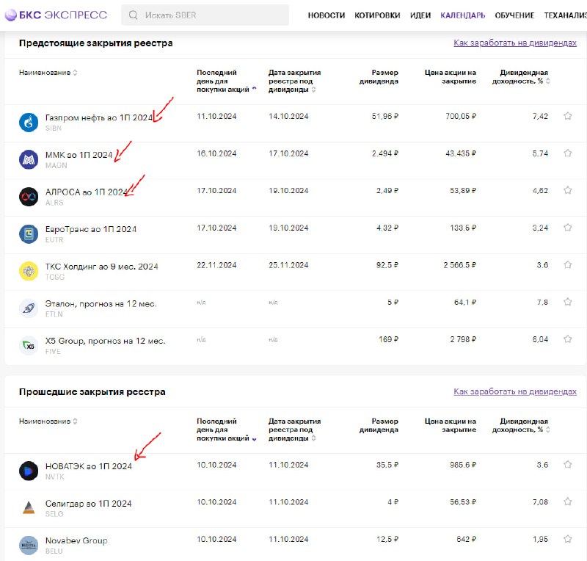Click the EUTR ticker text
The width and height of the screenshot is (587, 561).
(54, 239)
